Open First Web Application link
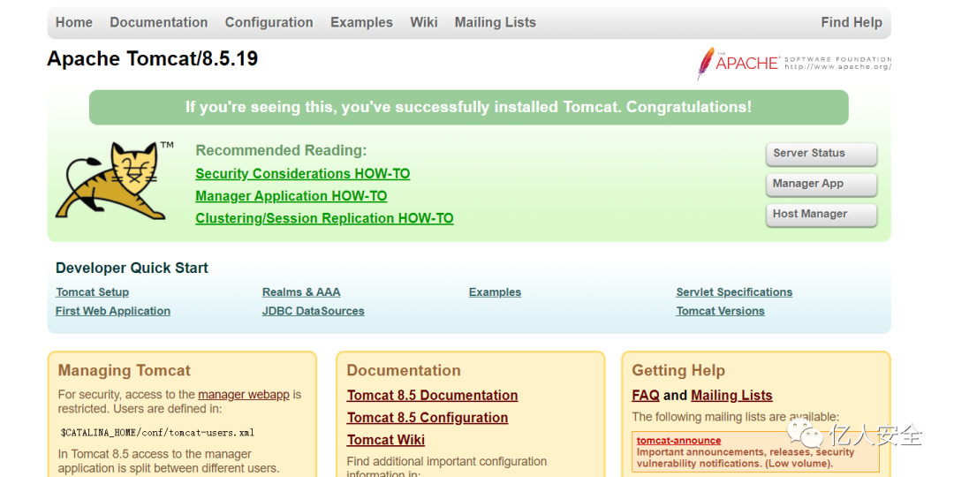 pos(112,311)
